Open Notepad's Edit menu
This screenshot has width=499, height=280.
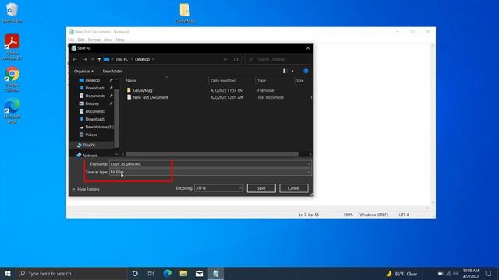pos(81,40)
